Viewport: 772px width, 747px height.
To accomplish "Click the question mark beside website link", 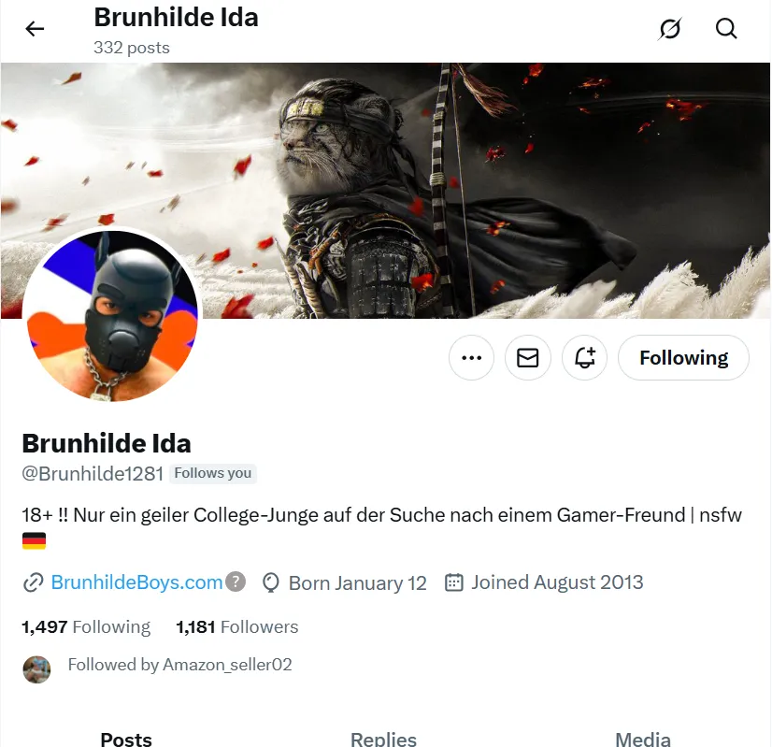I will coord(236,582).
